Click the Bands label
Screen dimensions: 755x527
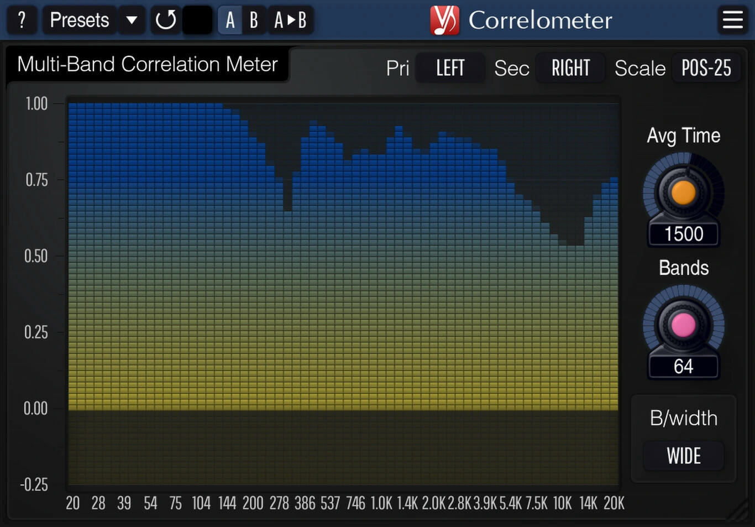coord(684,268)
